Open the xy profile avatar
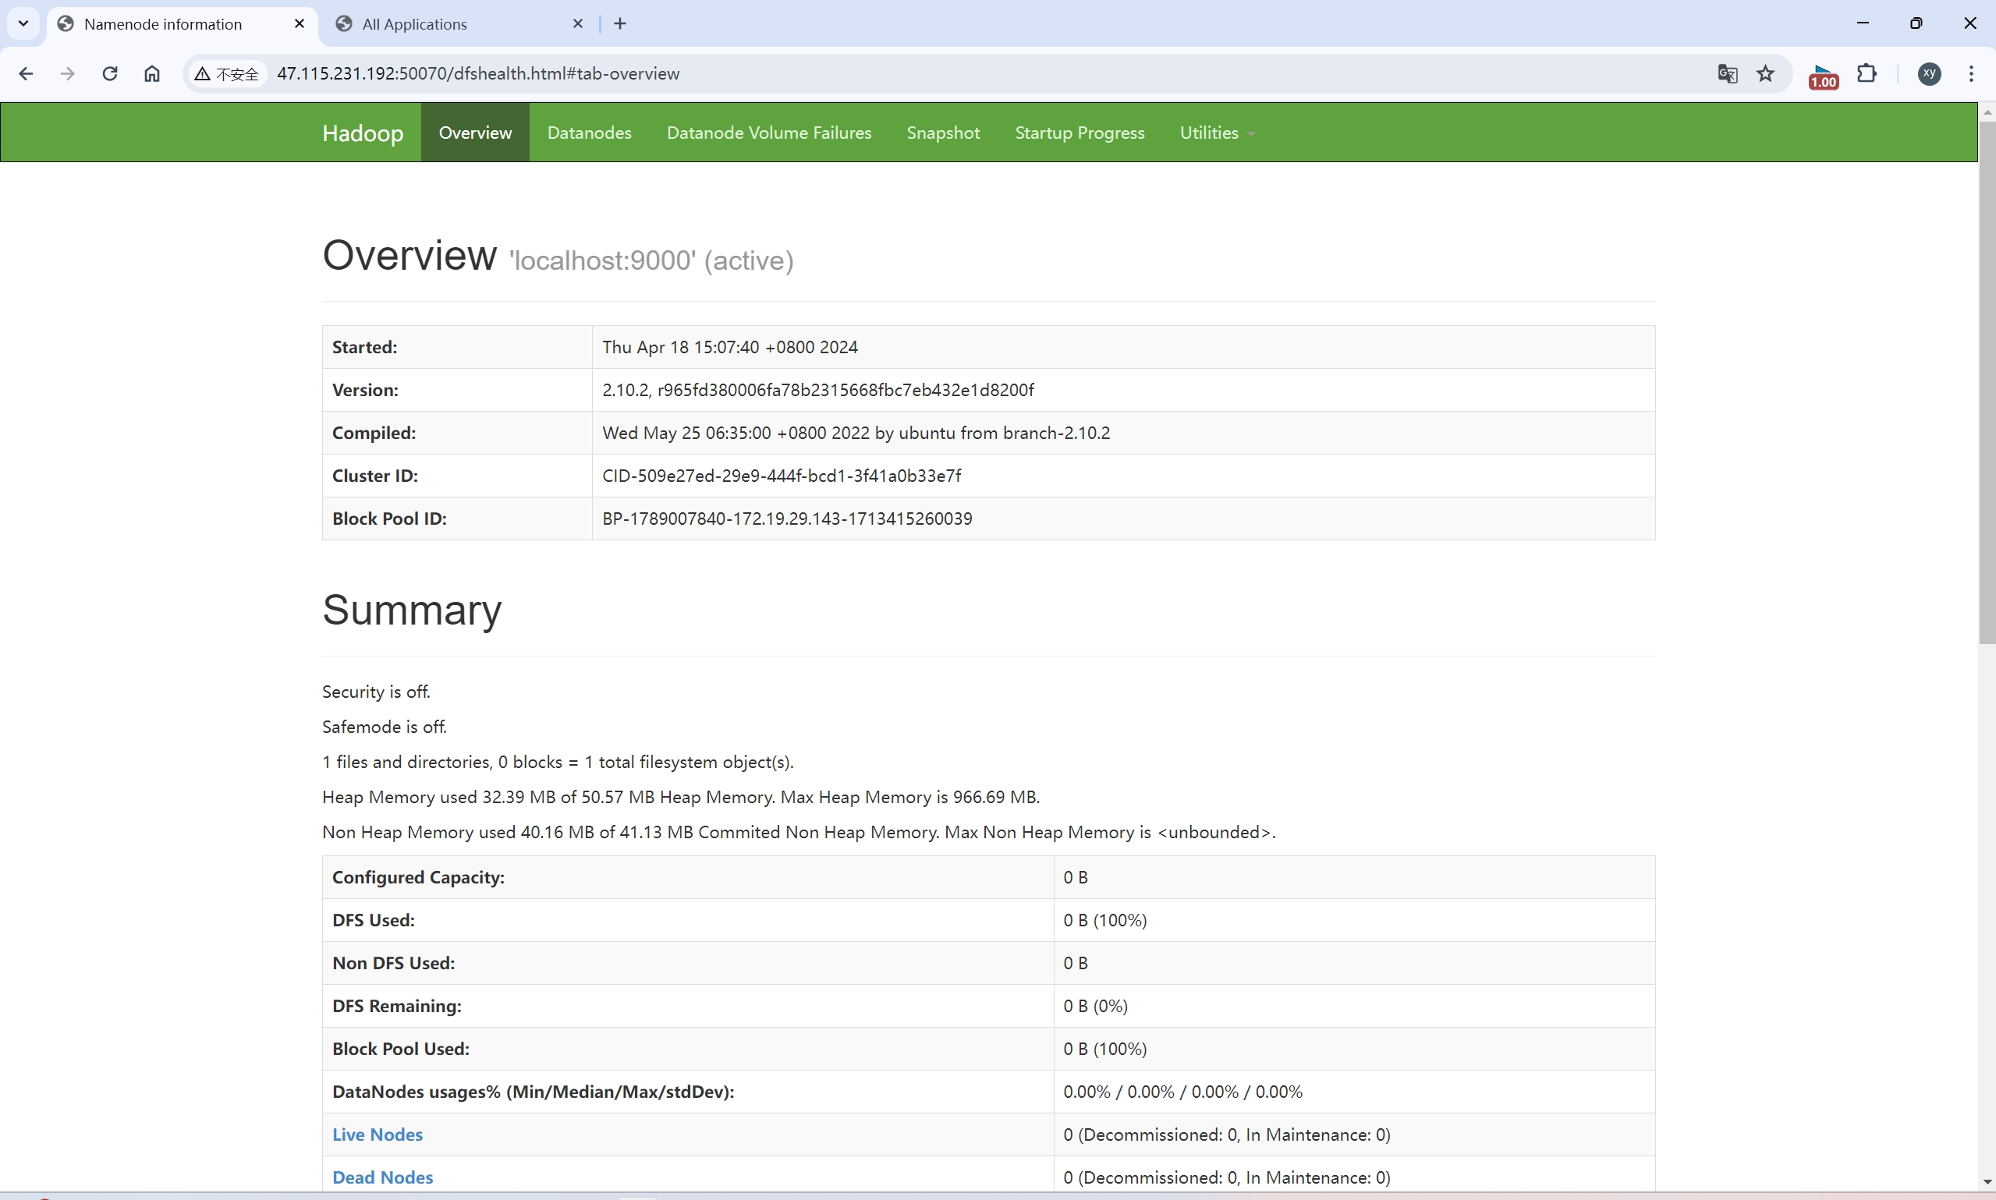Image resolution: width=1996 pixels, height=1200 pixels. coord(1930,73)
